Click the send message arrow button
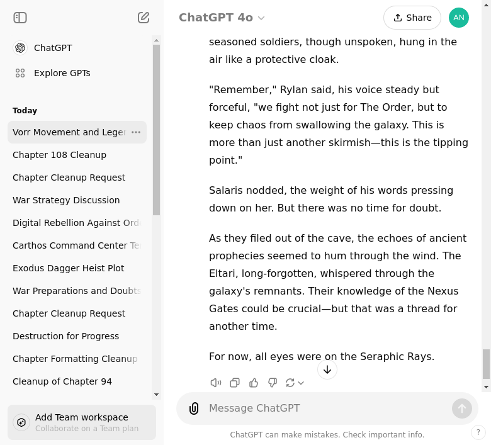This screenshot has height=445, width=491. (x=461, y=408)
